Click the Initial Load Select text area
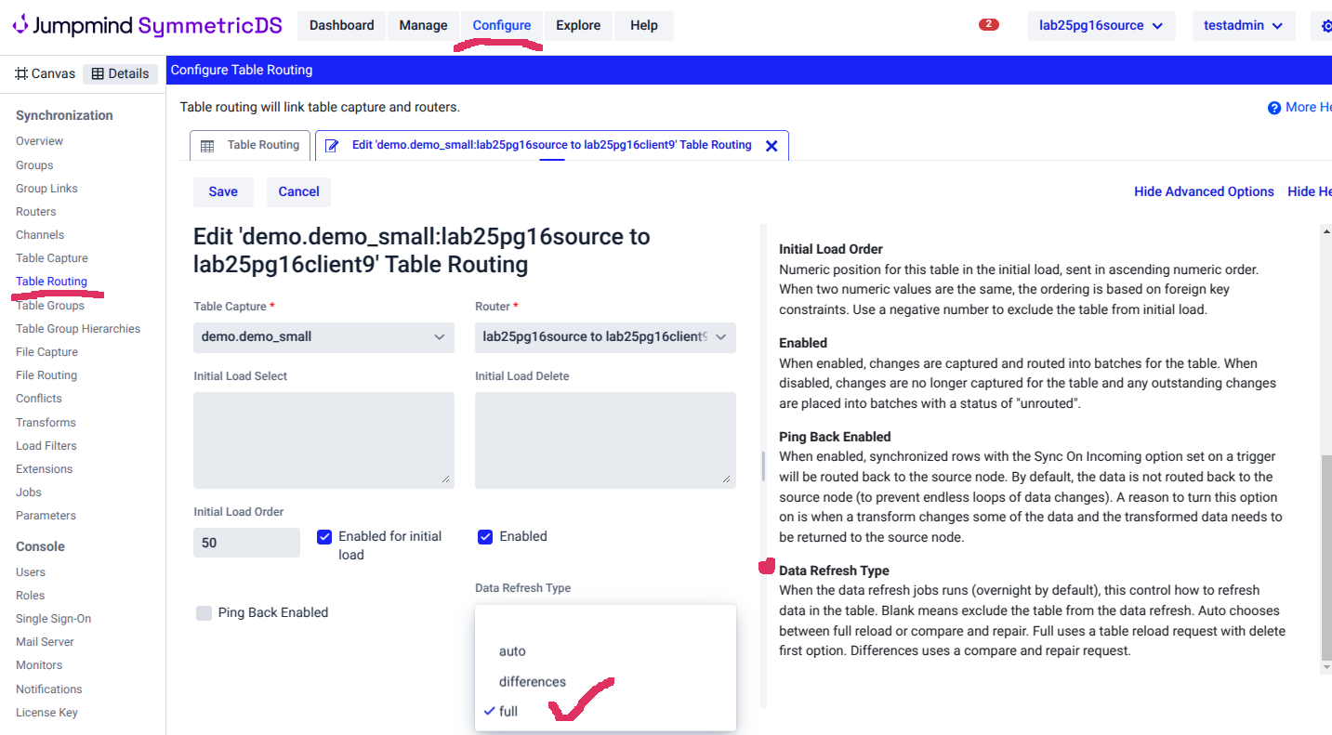The height and width of the screenshot is (735, 1332). coord(323,440)
